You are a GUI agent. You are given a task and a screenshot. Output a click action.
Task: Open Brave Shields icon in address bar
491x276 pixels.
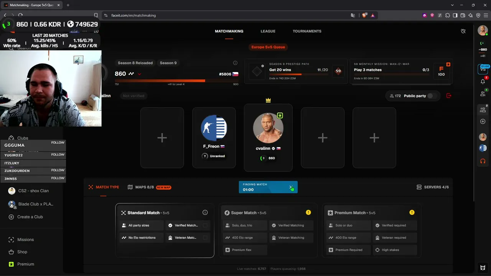pos(364,15)
